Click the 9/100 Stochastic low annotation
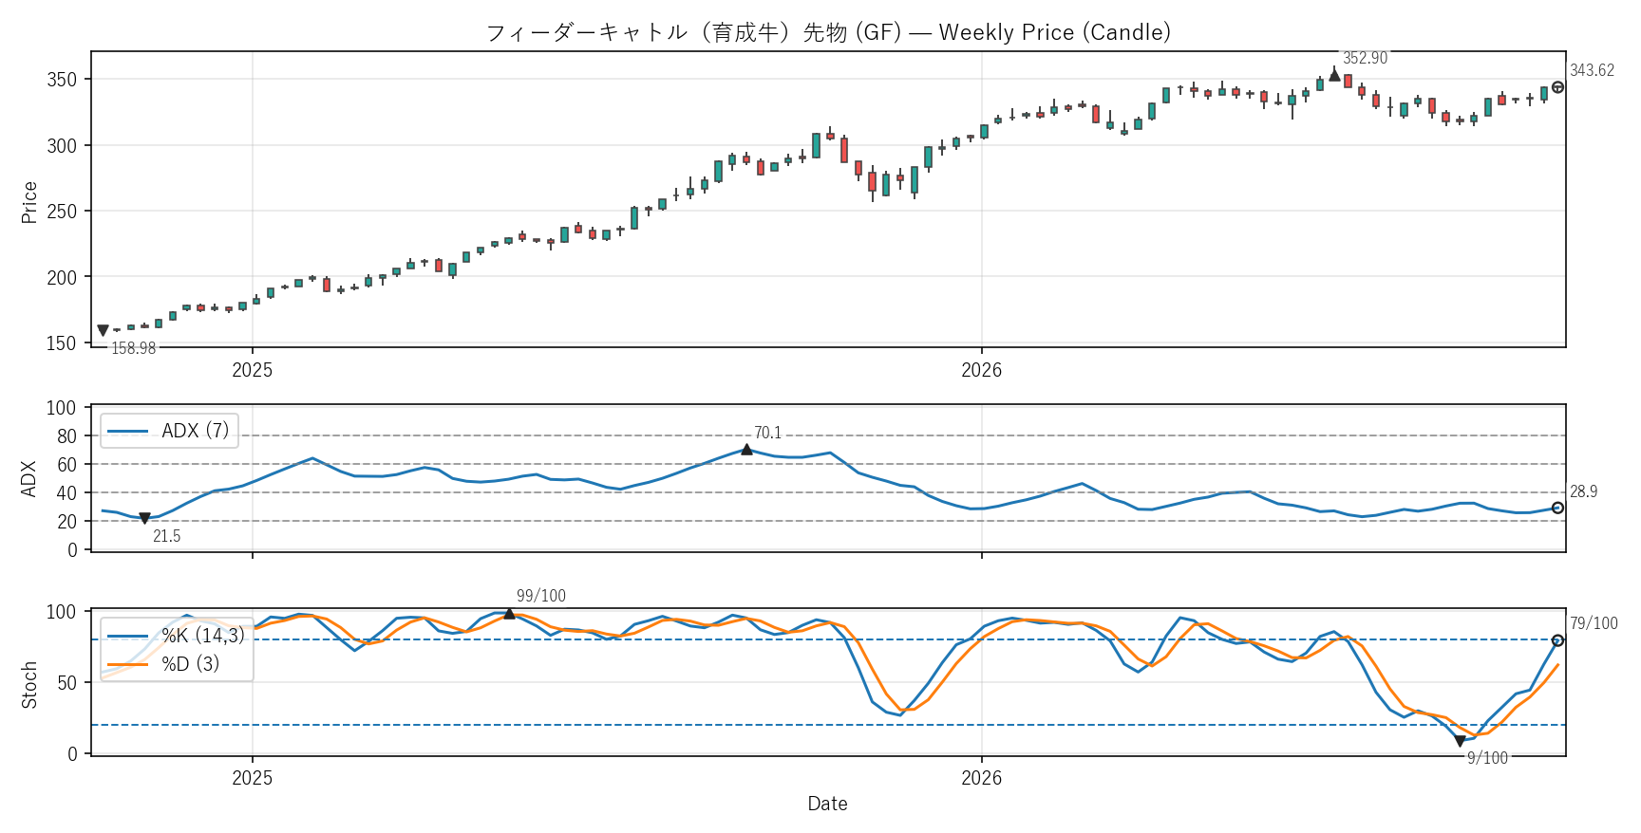This screenshot has height=833, width=1641. coord(1487,758)
